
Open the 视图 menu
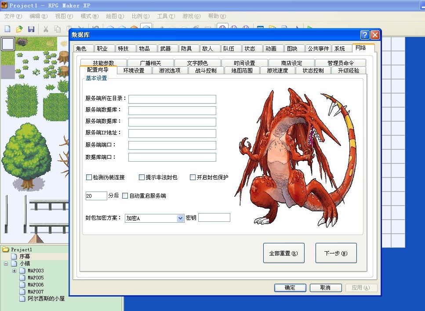coord(64,16)
